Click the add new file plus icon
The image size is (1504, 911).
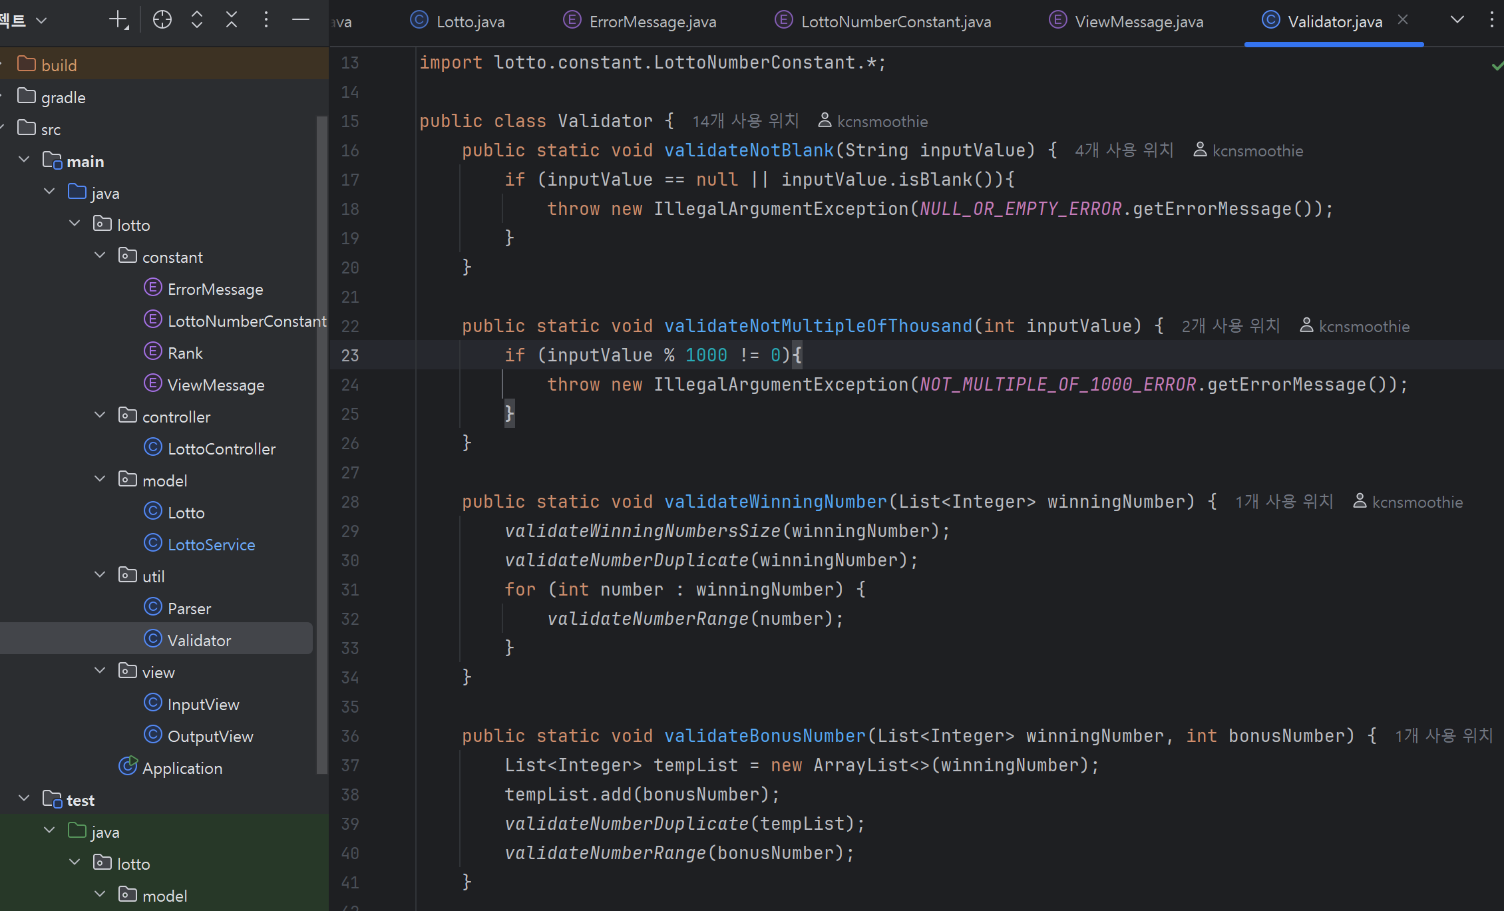pyautogui.click(x=118, y=20)
